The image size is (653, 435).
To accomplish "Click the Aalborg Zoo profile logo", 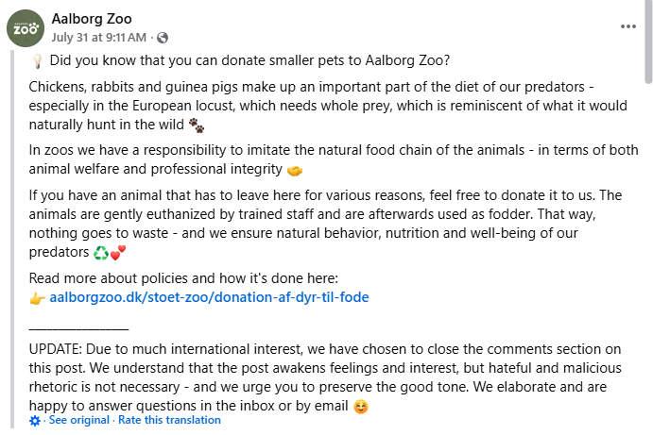I will click(26, 27).
